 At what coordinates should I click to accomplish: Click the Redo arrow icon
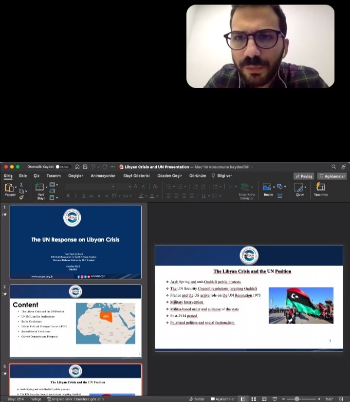[x=105, y=167]
